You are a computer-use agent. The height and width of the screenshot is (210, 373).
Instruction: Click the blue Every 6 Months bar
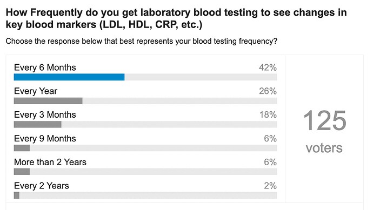point(69,77)
